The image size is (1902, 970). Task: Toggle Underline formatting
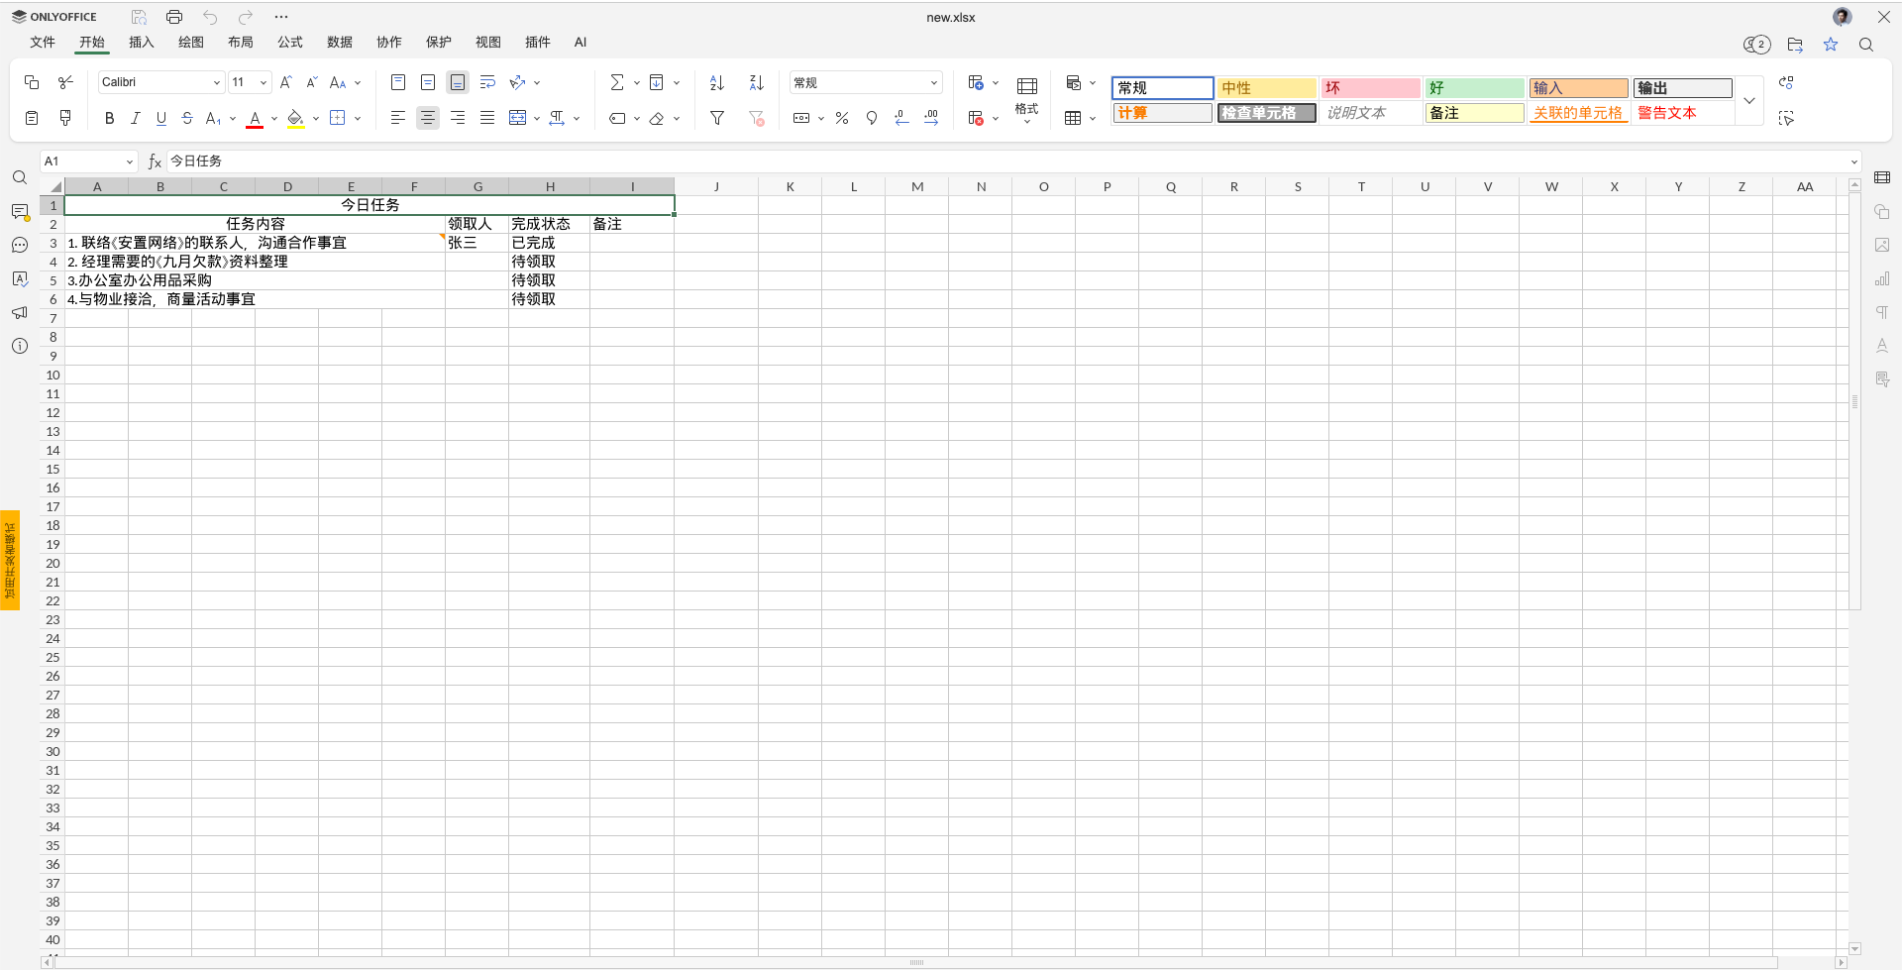coord(161,118)
